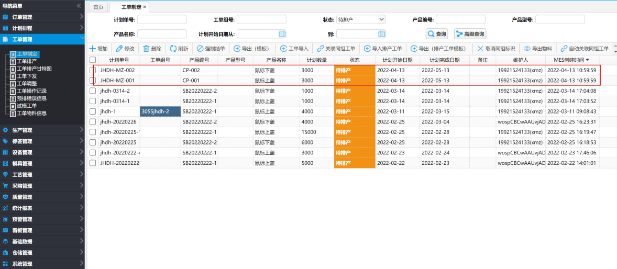Image resolution: width=617 pixels, height=269 pixels.
Task: Click the 高级查询 button
Action: [x=470, y=34]
